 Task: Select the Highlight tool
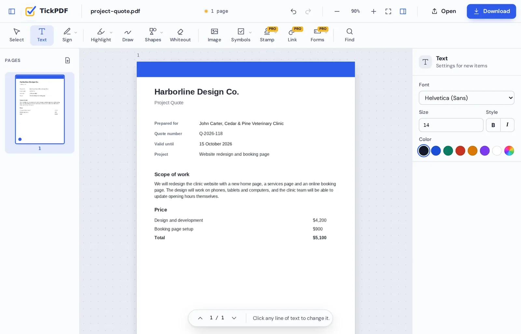pos(101,35)
